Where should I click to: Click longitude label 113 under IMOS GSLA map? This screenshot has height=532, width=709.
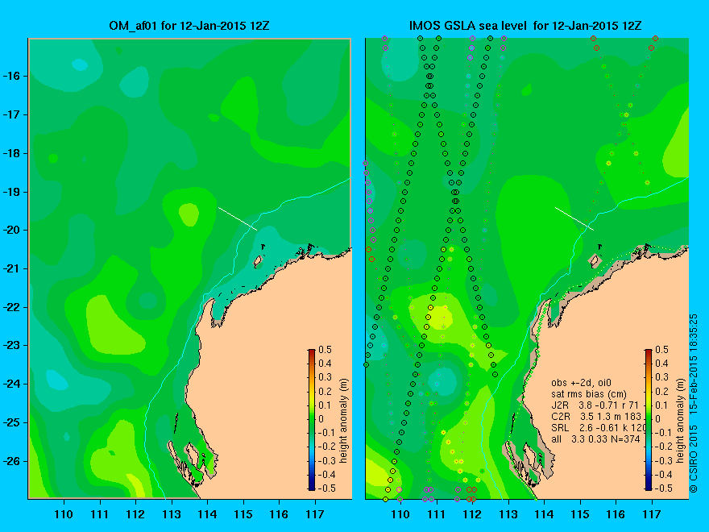pos(508,514)
